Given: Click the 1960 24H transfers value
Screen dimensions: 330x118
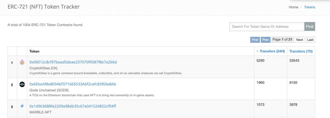Looking at the screenshot, I should tap(260, 82).
